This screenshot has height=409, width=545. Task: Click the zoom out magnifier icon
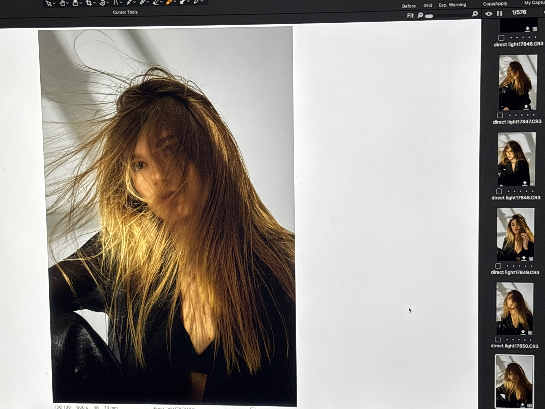(x=420, y=15)
